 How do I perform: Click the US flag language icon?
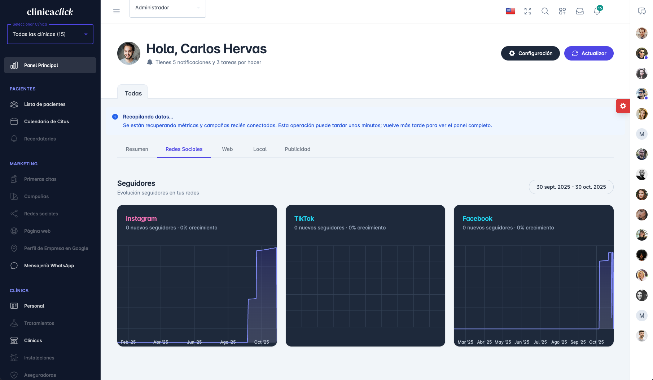coord(510,11)
